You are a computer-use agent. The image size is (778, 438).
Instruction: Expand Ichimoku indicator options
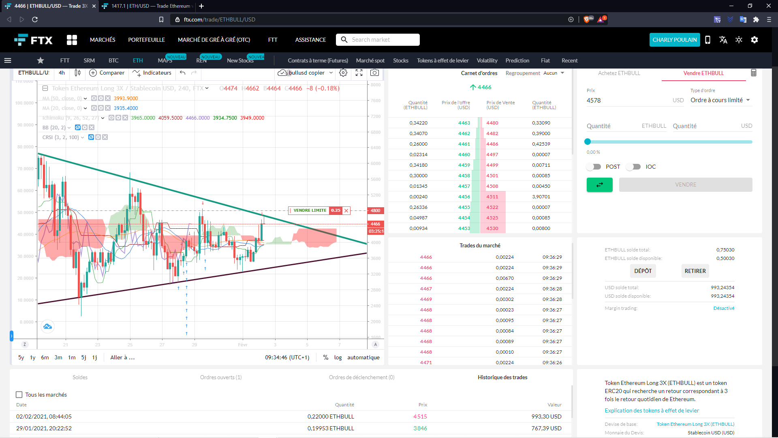pos(103,118)
